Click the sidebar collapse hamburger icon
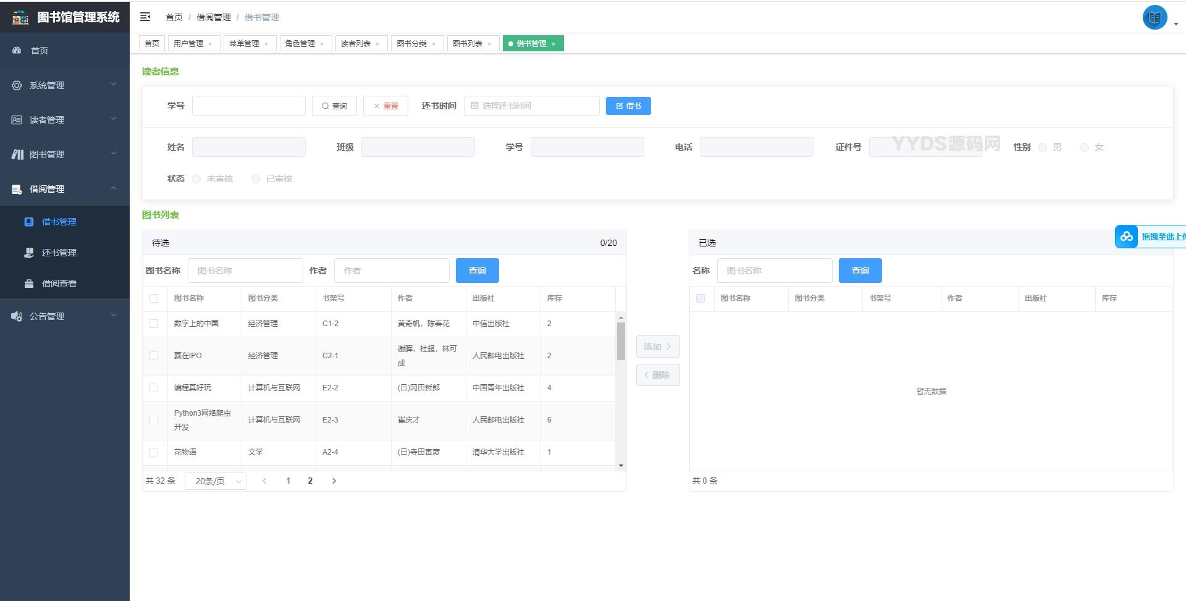 [145, 17]
